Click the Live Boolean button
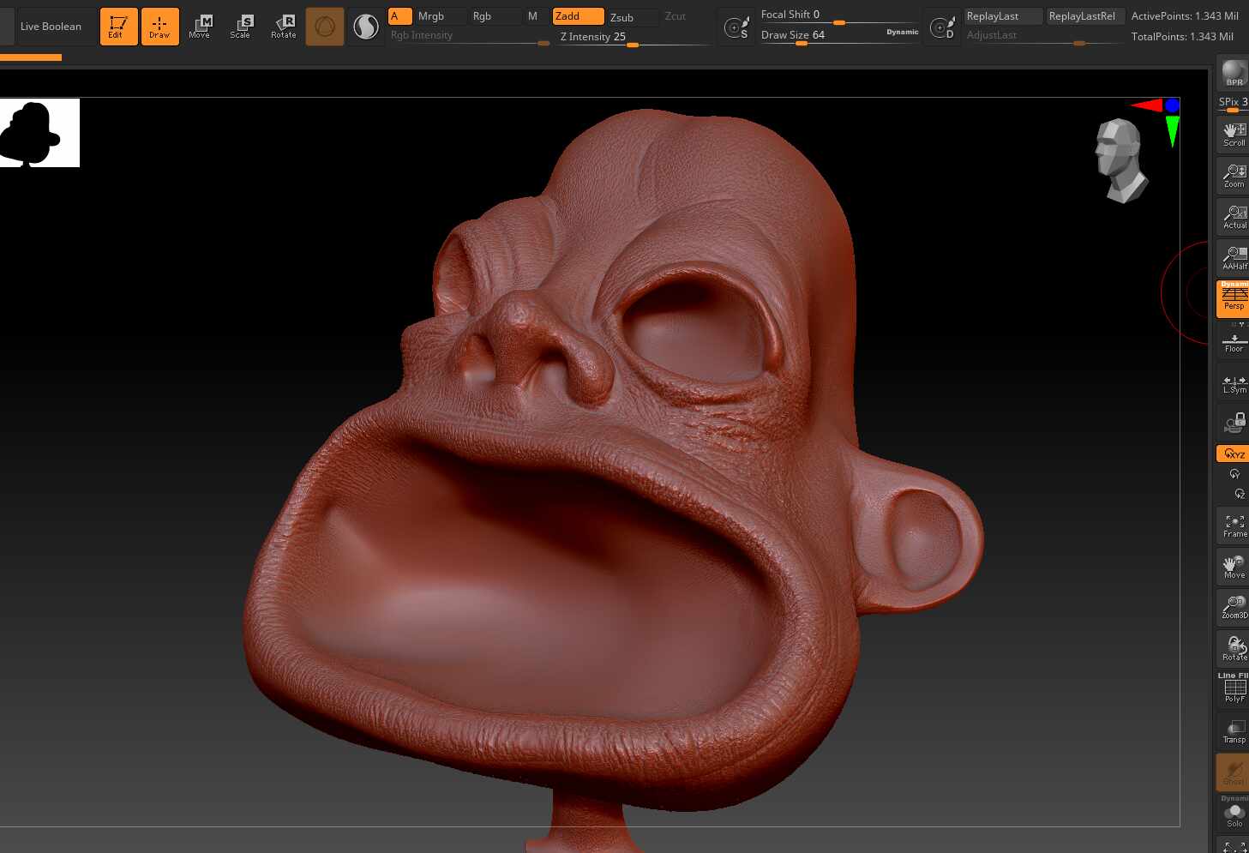Viewport: 1249px width, 853px height. point(51,27)
